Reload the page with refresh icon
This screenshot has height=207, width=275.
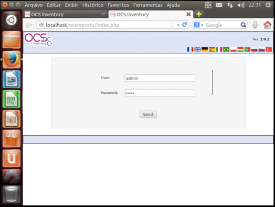click(185, 25)
